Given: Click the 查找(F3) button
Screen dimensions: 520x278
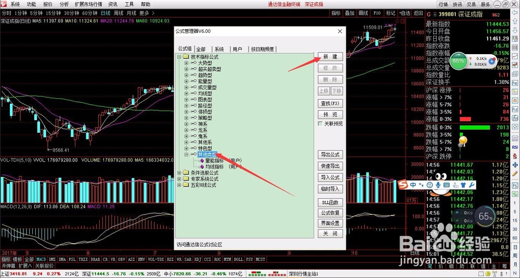Looking at the screenshot, I should pos(330,103).
